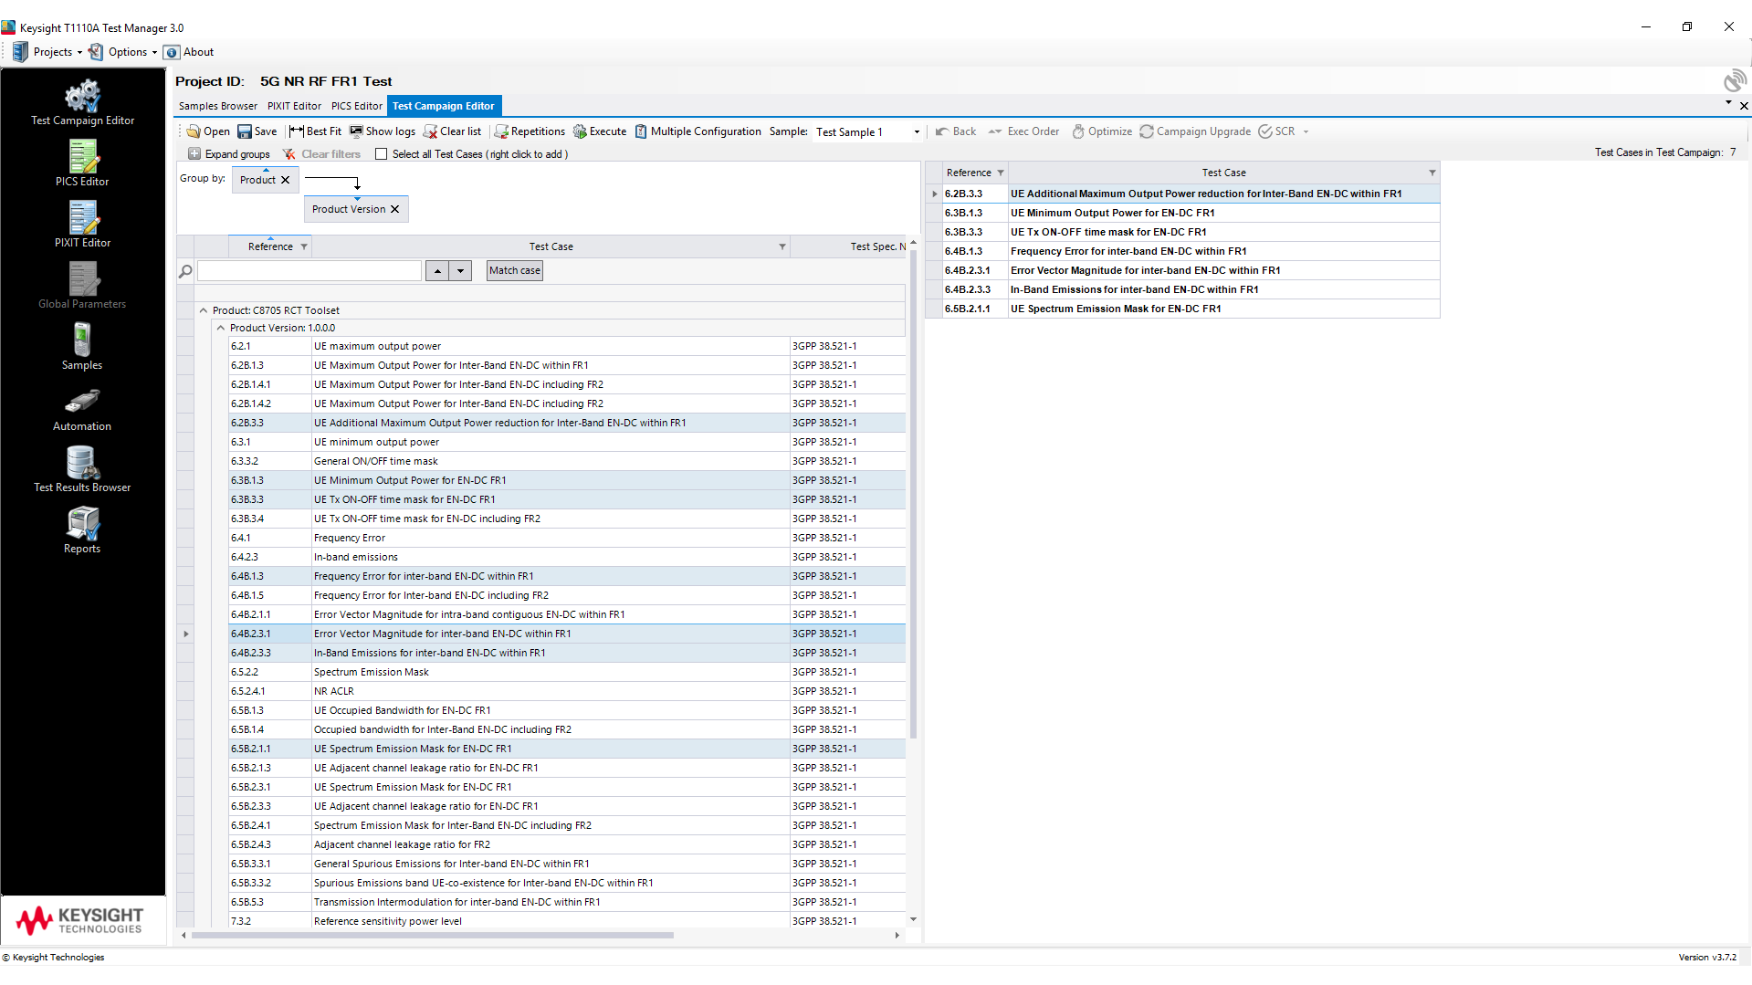The width and height of the screenshot is (1752, 985).
Task: Open the panel dropdown arrow below connection icon
Action: point(1728,103)
